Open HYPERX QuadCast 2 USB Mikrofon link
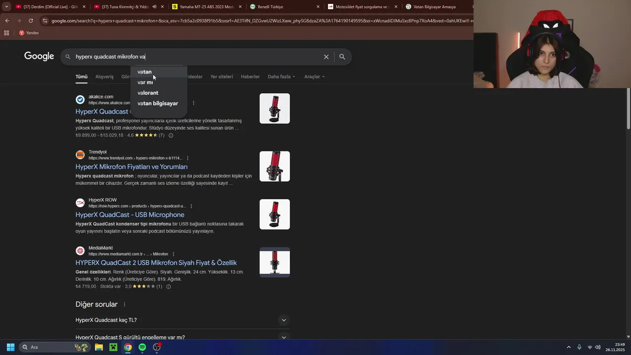Screen dimensions: 631x355 tap(156, 263)
